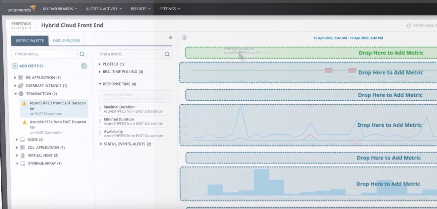Viewport: 437px width, 209px height.
Task: Click the Transaction globe icon
Action: (x=21, y=94)
